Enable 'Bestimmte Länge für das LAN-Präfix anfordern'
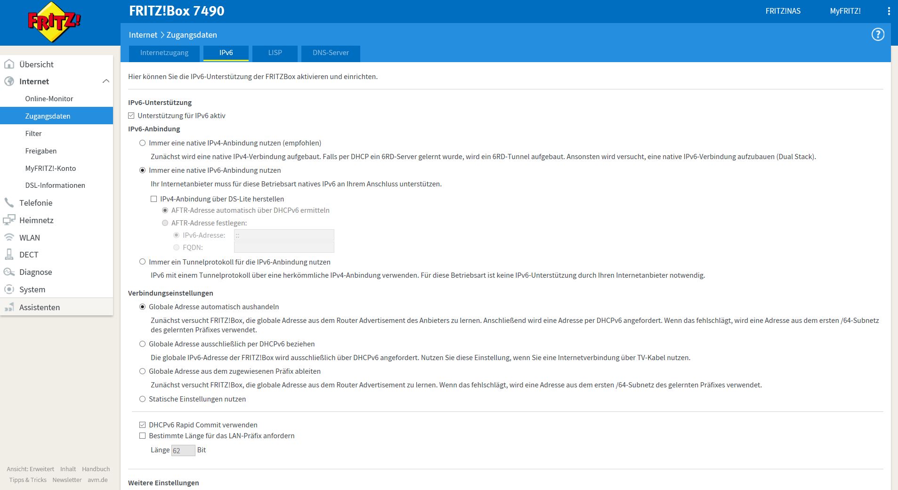Screen dimensions: 898x490 pos(142,436)
